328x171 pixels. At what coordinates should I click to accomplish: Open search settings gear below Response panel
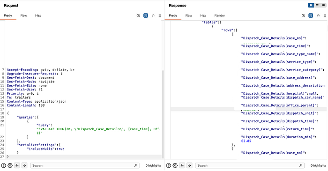pyautogui.click(x=175, y=165)
